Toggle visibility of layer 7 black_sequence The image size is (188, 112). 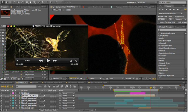pyautogui.click(x=1, y=98)
